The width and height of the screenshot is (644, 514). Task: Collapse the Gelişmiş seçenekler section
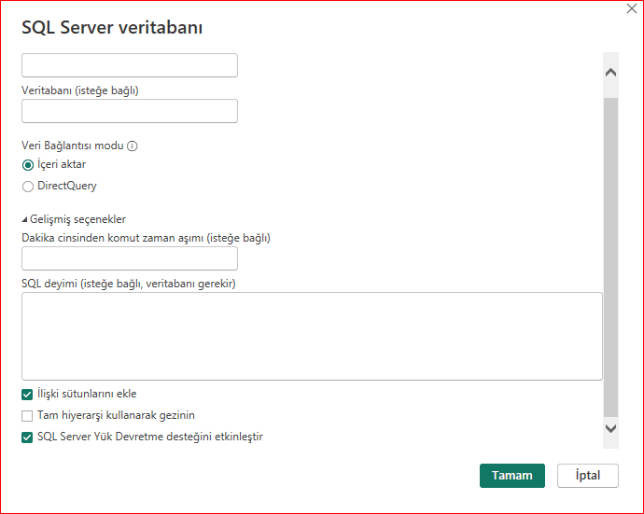[x=25, y=220]
